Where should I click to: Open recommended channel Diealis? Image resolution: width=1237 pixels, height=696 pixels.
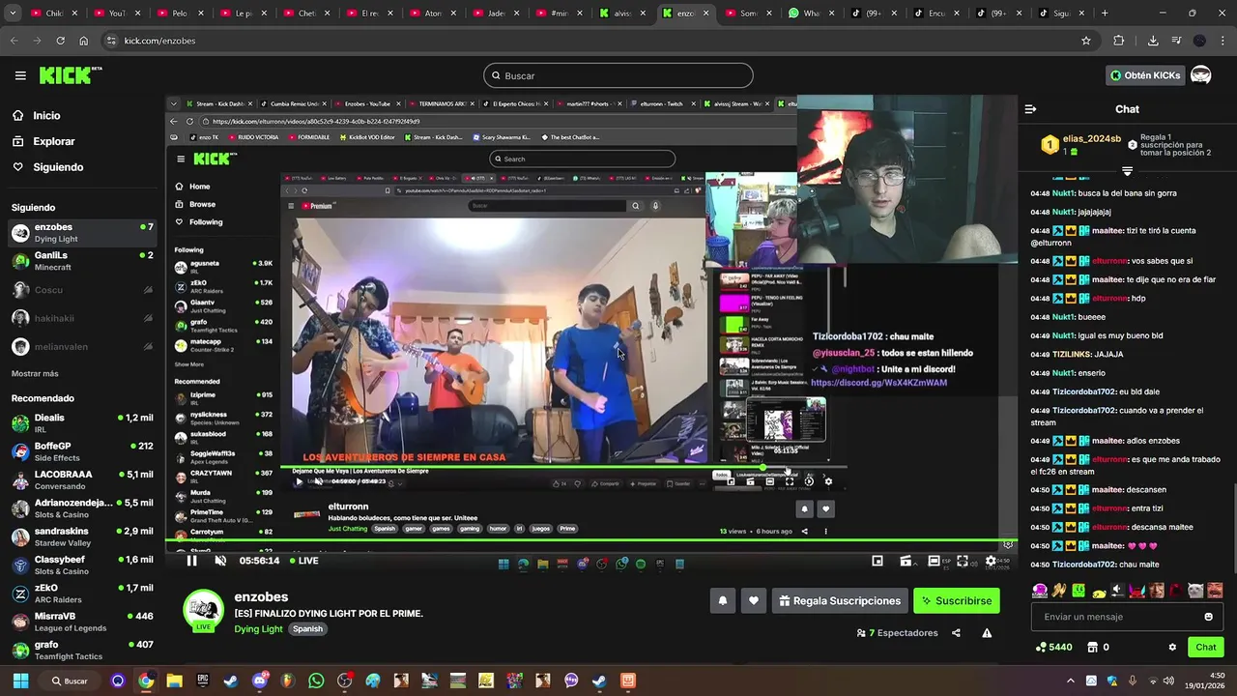click(82, 423)
